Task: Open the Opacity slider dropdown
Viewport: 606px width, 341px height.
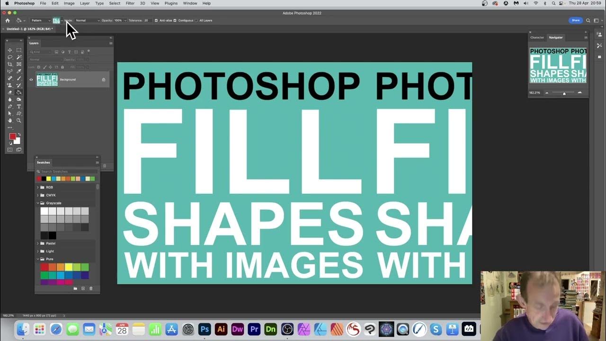Action: coord(125,20)
